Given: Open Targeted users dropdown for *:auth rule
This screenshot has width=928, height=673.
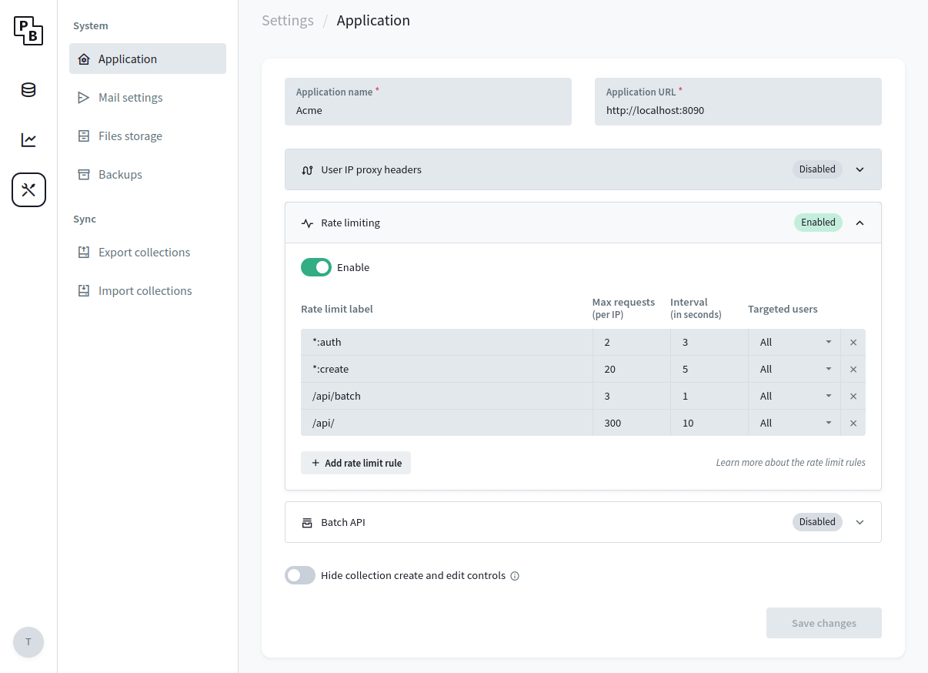Looking at the screenshot, I should click(x=794, y=342).
